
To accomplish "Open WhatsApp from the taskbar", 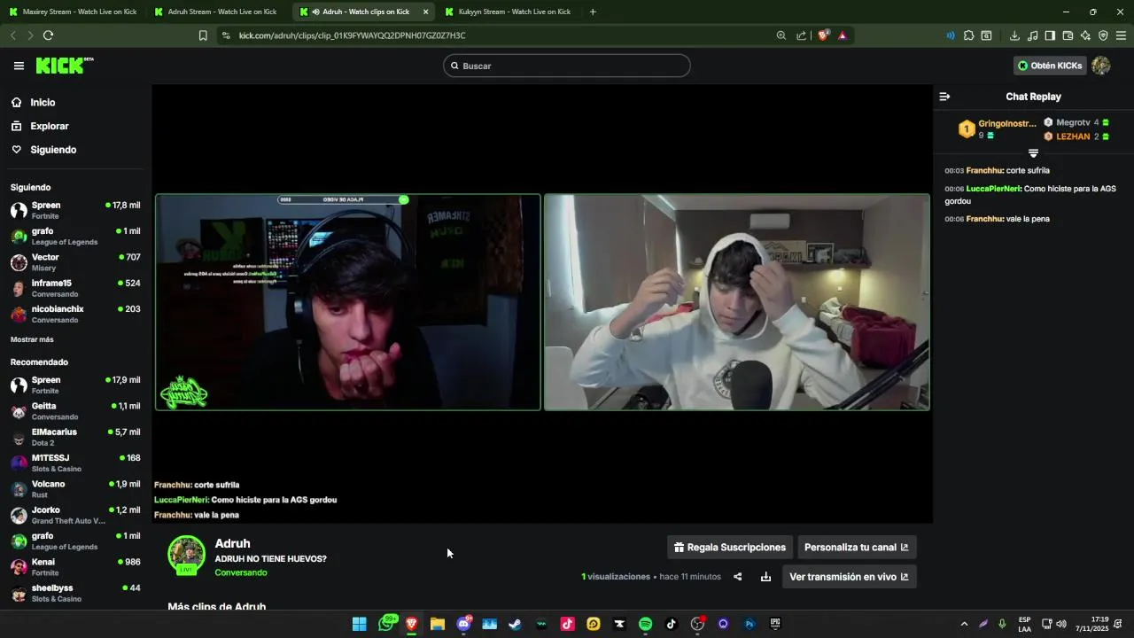I will (386, 624).
